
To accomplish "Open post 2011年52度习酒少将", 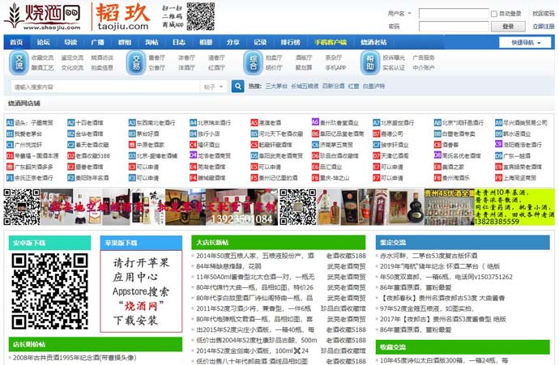I will click(254, 308).
